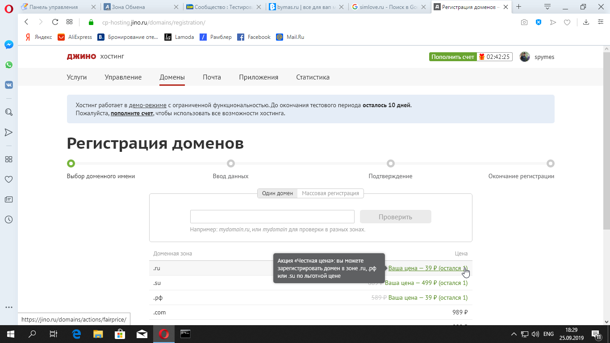Open Статистика navigation item

(x=313, y=77)
